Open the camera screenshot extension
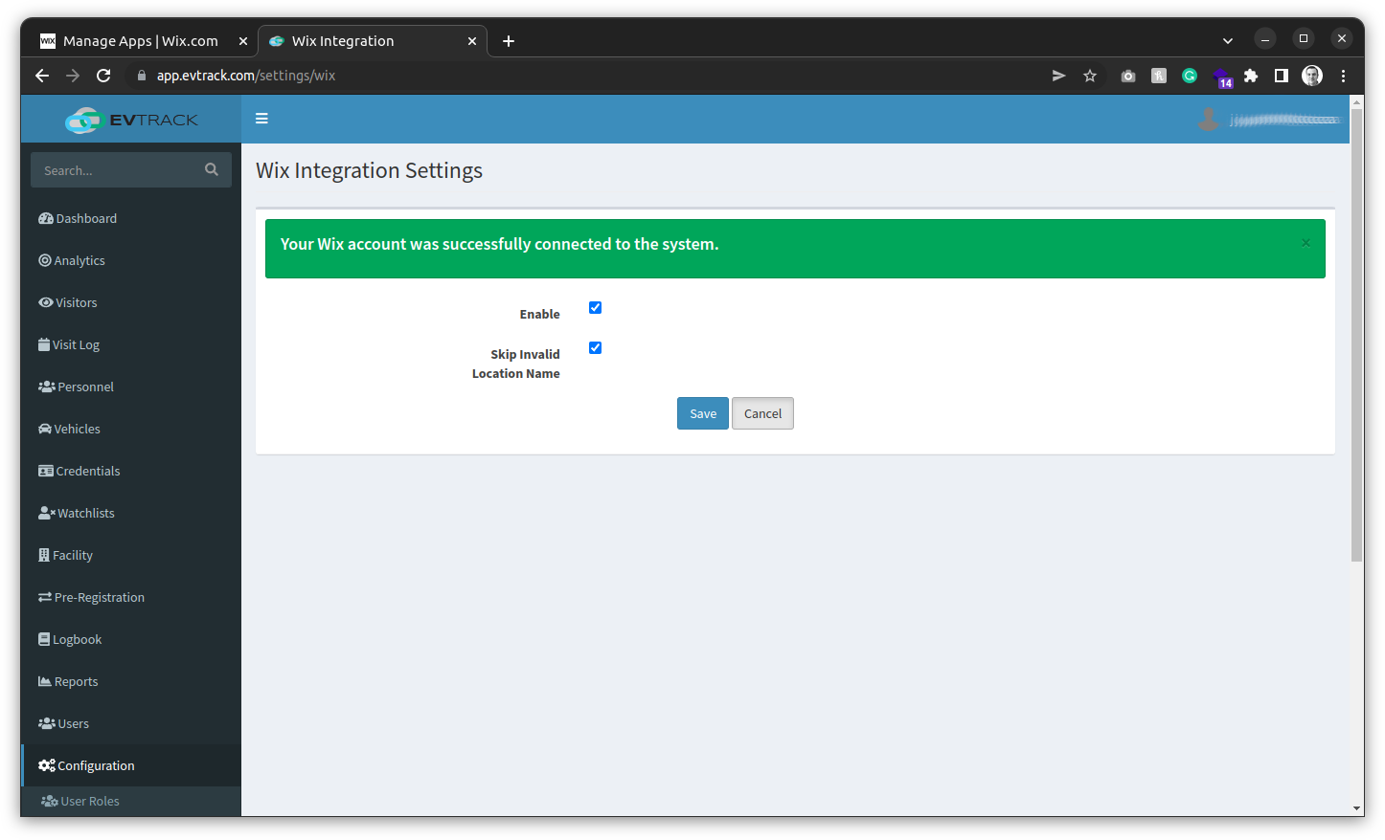The image size is (1385, 840). (1128, 76)
